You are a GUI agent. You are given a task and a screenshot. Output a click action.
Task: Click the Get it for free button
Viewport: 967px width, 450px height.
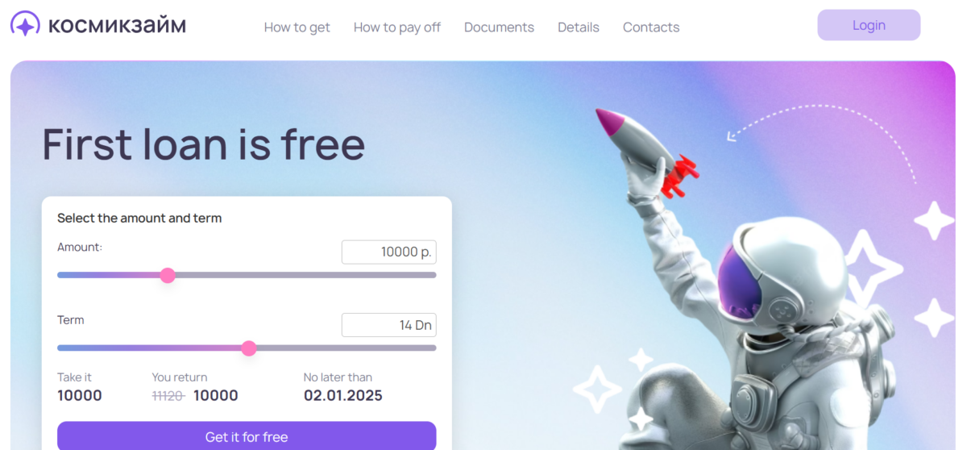coord(247,436)
